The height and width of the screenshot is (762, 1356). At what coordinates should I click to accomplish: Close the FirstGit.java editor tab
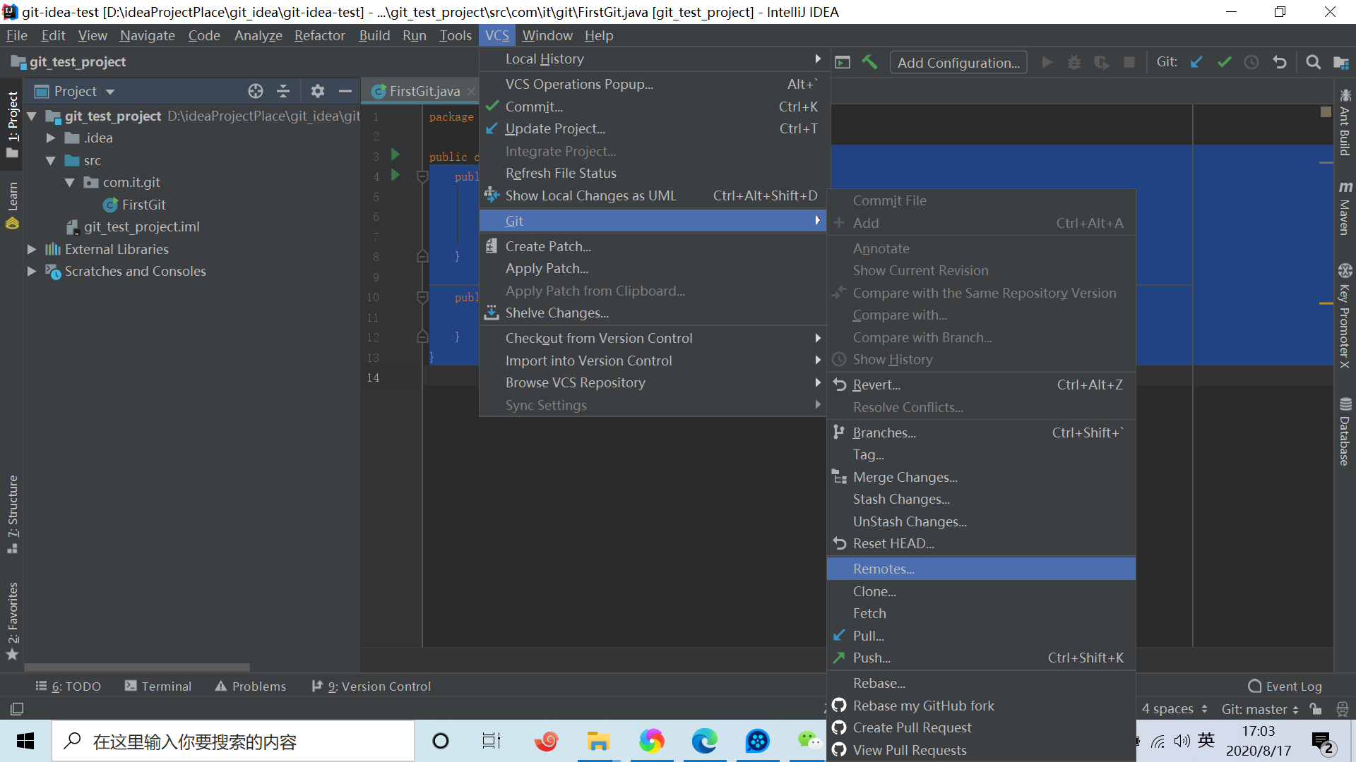471,91
